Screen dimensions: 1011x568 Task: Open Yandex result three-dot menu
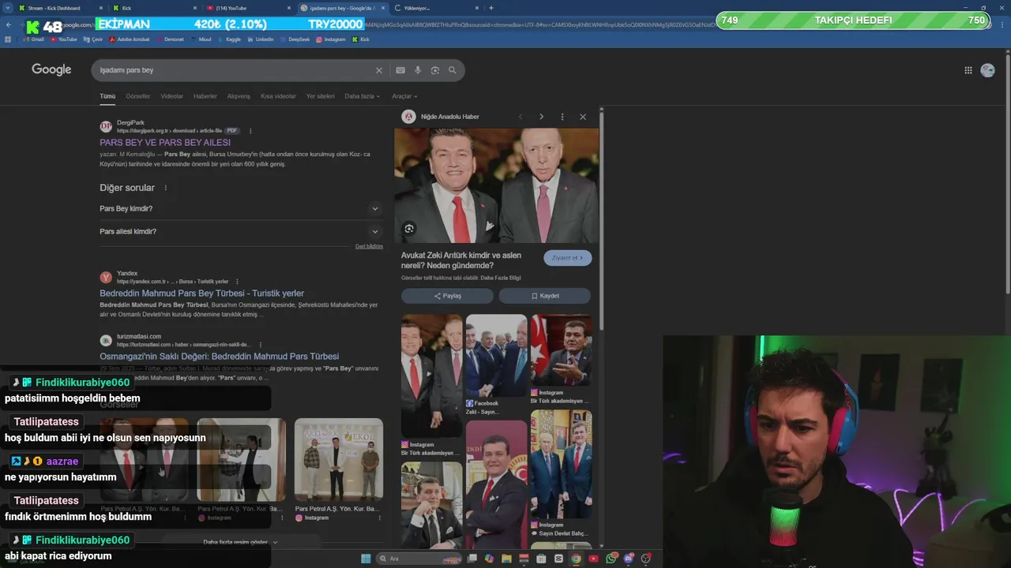point(237,282)
